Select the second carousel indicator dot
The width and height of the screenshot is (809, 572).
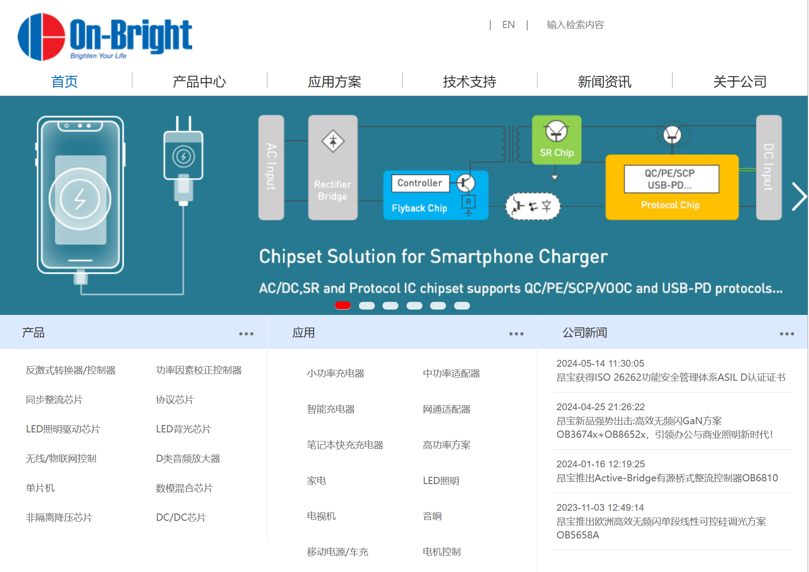pos(367,305)
